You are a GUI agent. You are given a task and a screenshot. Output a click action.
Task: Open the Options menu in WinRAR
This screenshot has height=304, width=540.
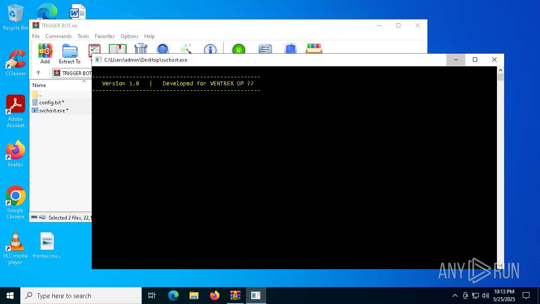pyautogui.click(x=130, y=36)
